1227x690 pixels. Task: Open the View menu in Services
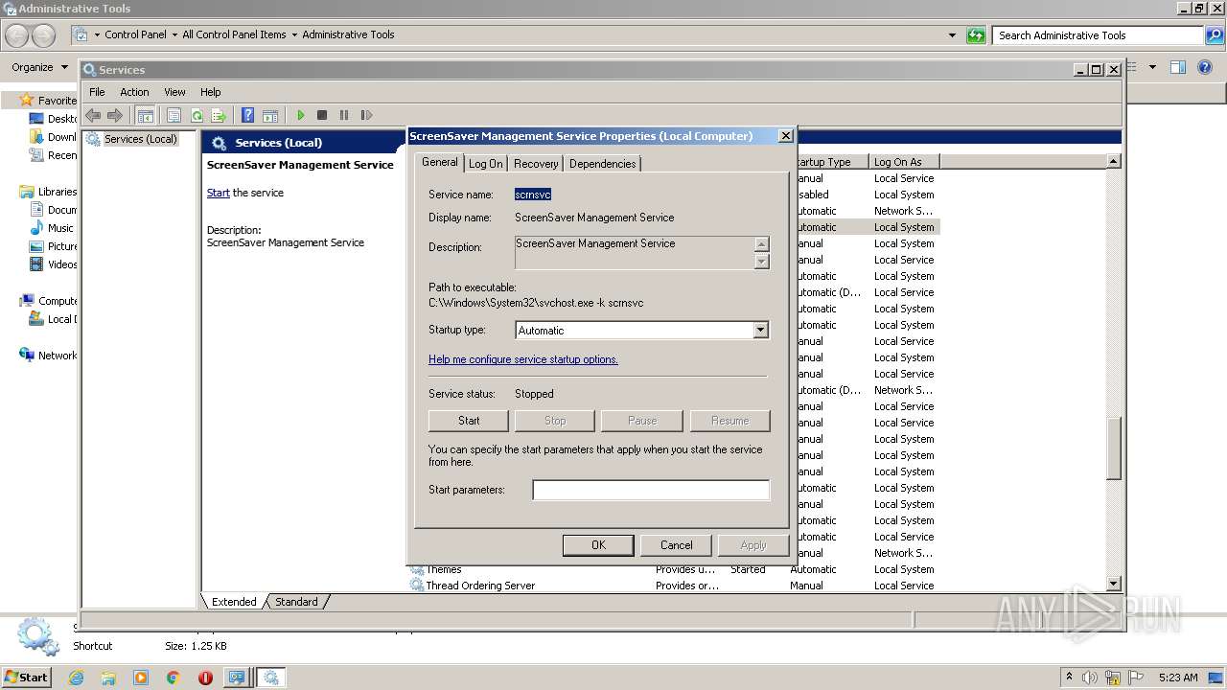[x=174, y=92]
